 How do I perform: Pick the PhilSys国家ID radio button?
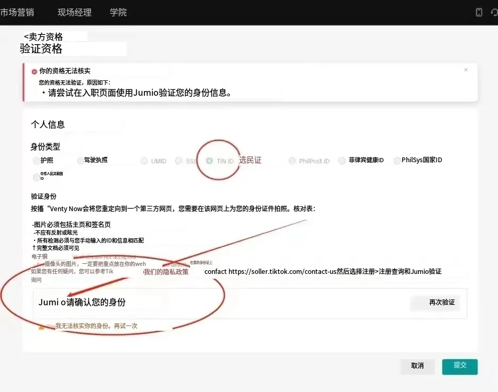(x=397, y=161)
